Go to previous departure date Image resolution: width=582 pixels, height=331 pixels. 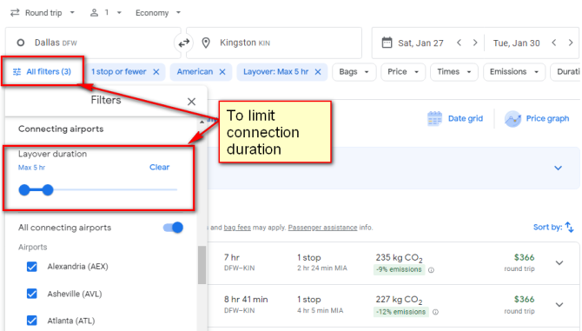(x=460, y=43)
